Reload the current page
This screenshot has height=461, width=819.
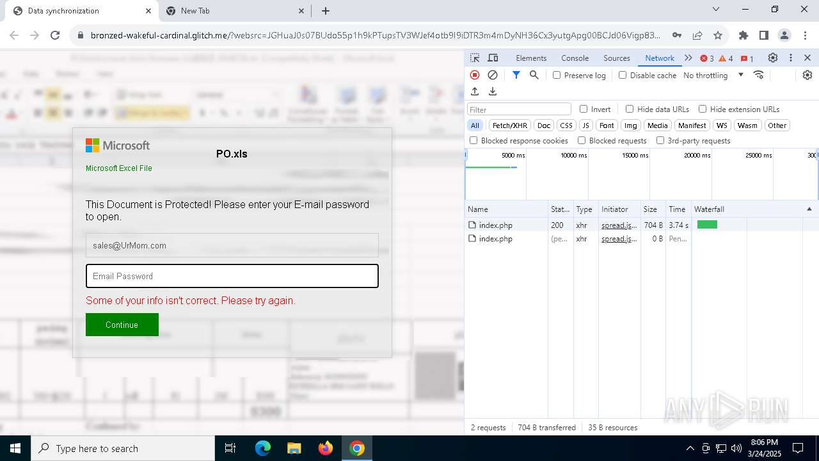coord(55,35)
